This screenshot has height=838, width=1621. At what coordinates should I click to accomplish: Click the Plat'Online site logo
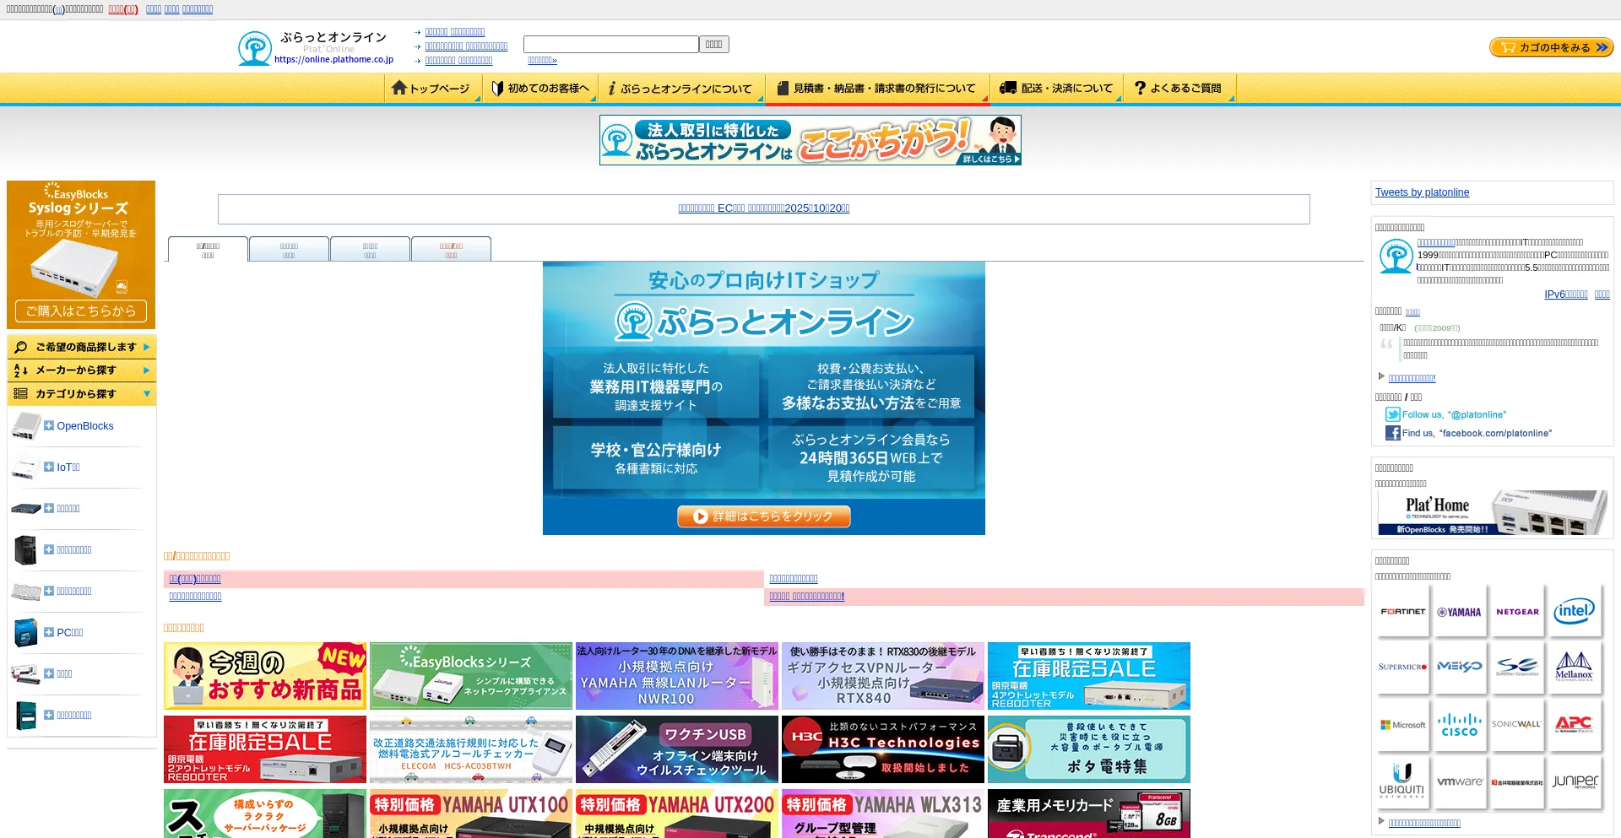(x=314, y=48)
